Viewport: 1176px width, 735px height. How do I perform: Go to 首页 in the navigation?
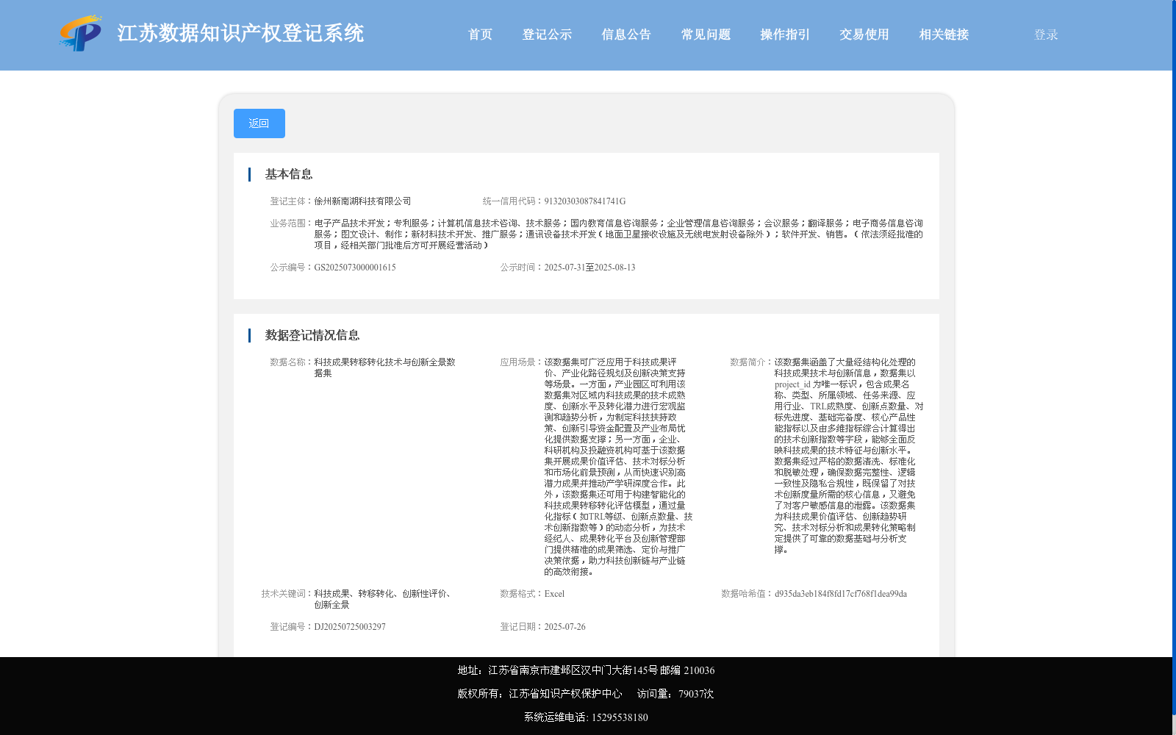480,35
